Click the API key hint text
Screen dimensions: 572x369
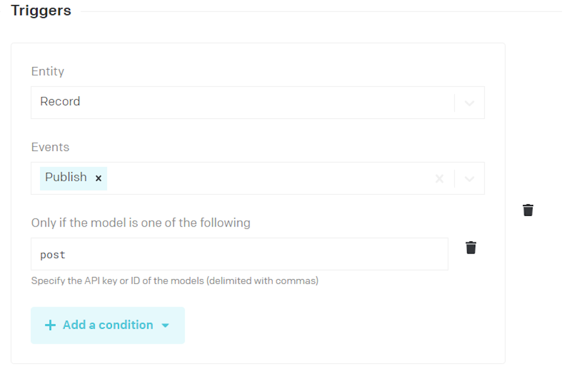[x=174, y=281]
